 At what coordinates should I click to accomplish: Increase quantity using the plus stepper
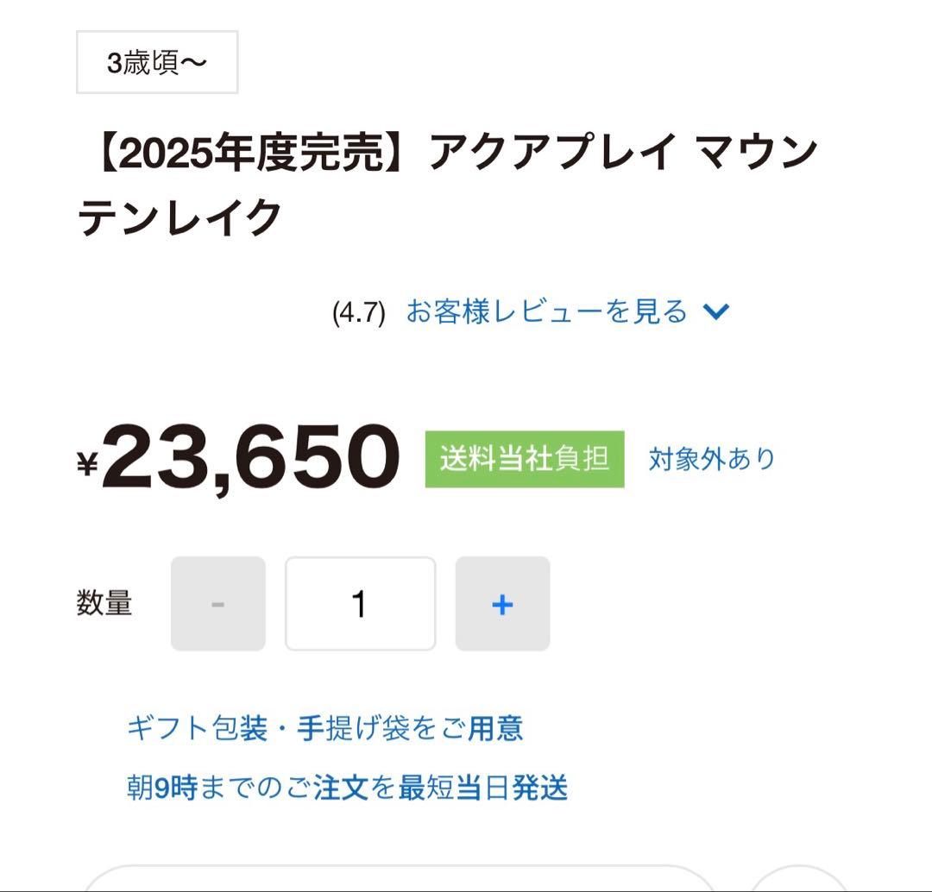(502, 603)
